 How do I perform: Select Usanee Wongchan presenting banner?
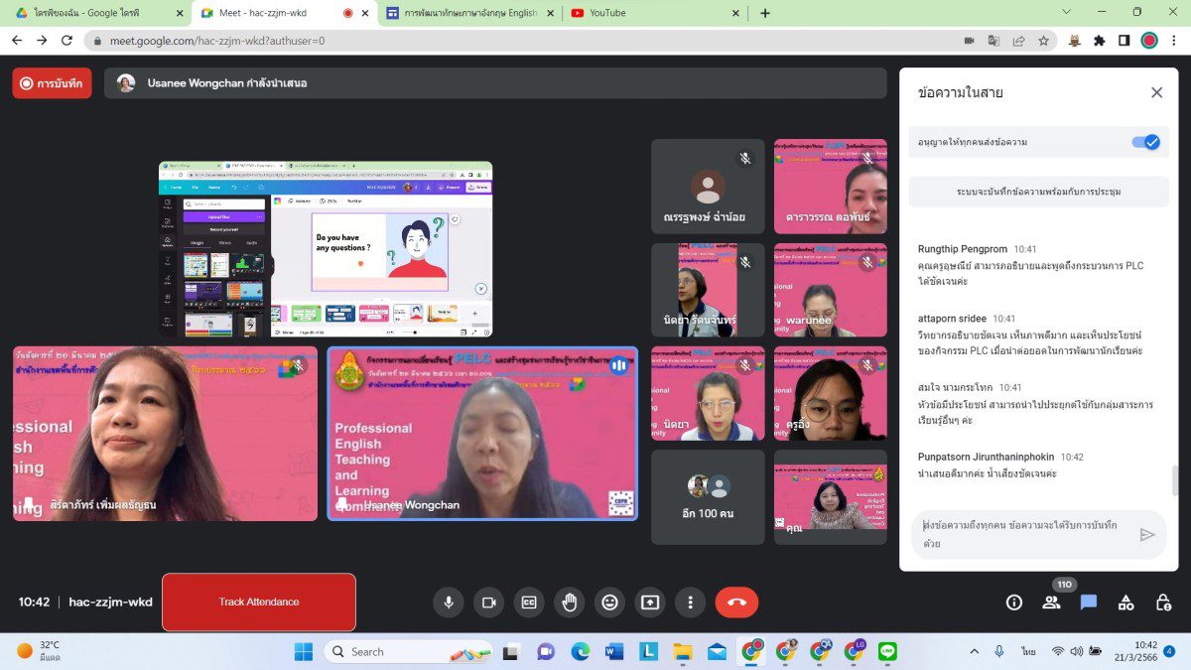[x=495, y=83]
